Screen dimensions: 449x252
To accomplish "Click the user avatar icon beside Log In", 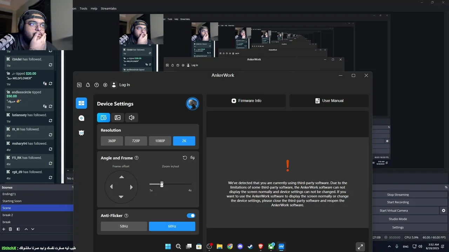I will 114,85.
